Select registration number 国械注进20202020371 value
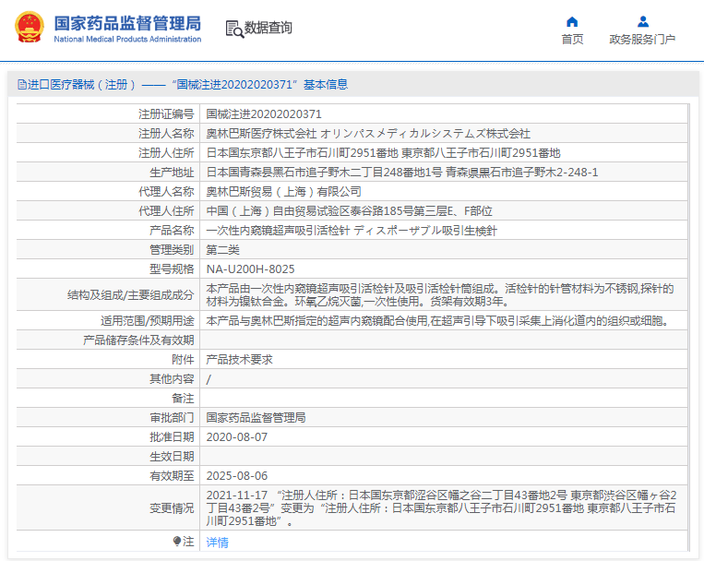This screenshot has width=704, height=561. pyautogui.click(x=264, y=114)
